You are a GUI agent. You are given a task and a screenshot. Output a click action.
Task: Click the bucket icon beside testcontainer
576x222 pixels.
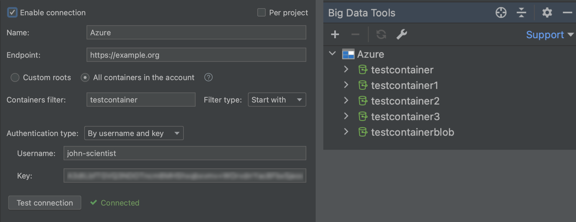pos(363,70)
